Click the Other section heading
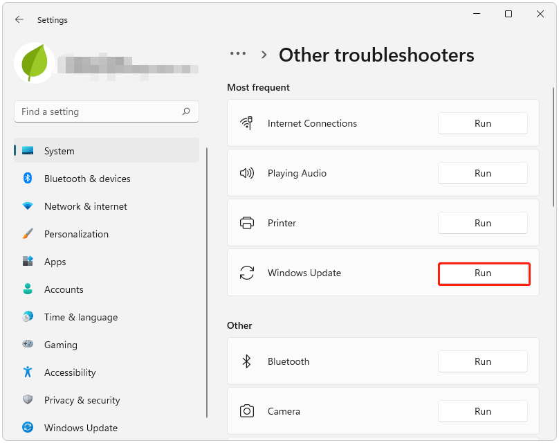 coord(239,325)
